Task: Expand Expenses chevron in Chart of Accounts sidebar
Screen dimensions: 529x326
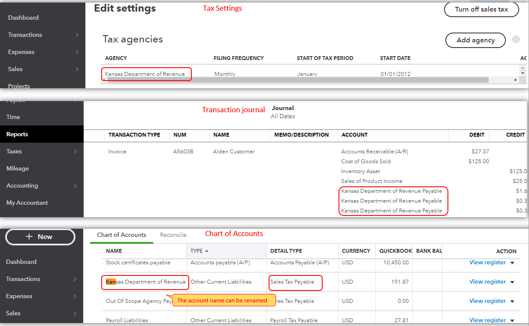Action: 75,296
